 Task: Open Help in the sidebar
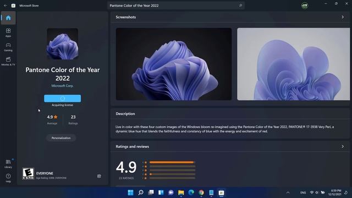coord(8,178)
